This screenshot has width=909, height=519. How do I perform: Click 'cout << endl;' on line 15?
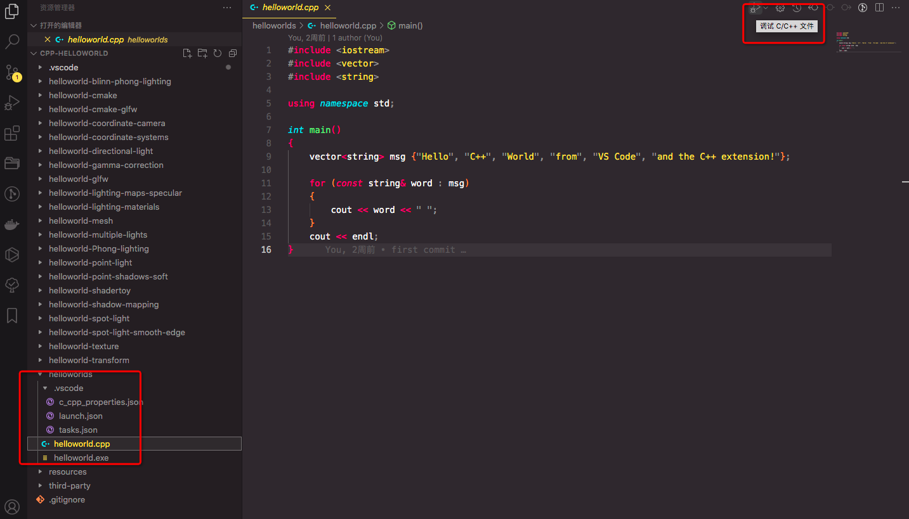[344, 236]
